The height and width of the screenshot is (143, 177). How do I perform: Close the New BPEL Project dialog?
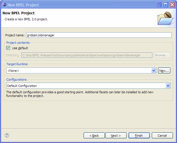[x=172, y=5]
